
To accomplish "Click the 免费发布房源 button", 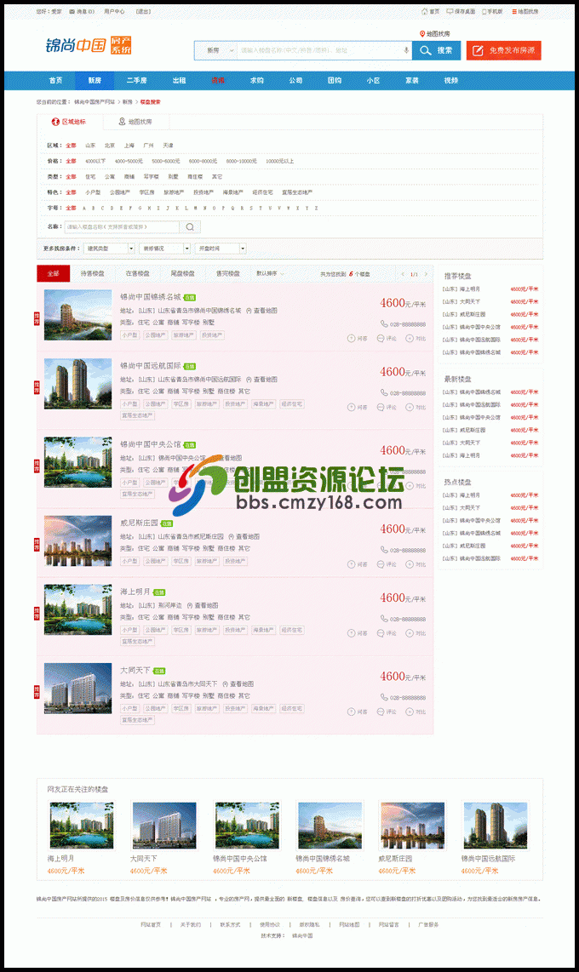I will [503, 50].
